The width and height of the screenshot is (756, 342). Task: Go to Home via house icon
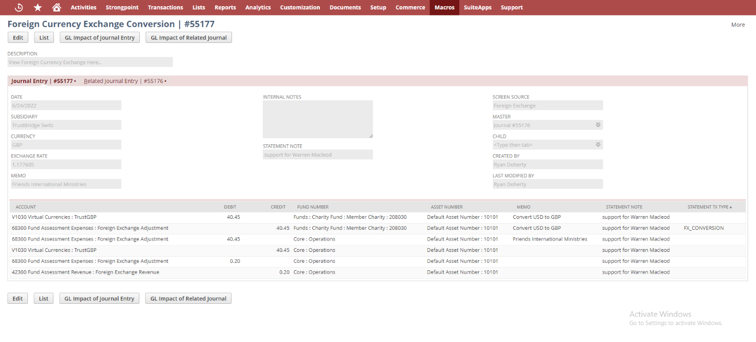pyautogui.click(x=57, y=8)
